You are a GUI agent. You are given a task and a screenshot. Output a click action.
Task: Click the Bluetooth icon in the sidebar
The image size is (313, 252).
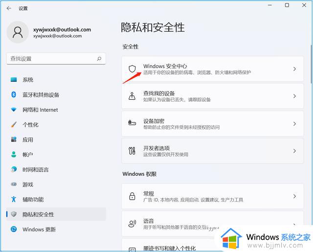[x=14, y=94]
